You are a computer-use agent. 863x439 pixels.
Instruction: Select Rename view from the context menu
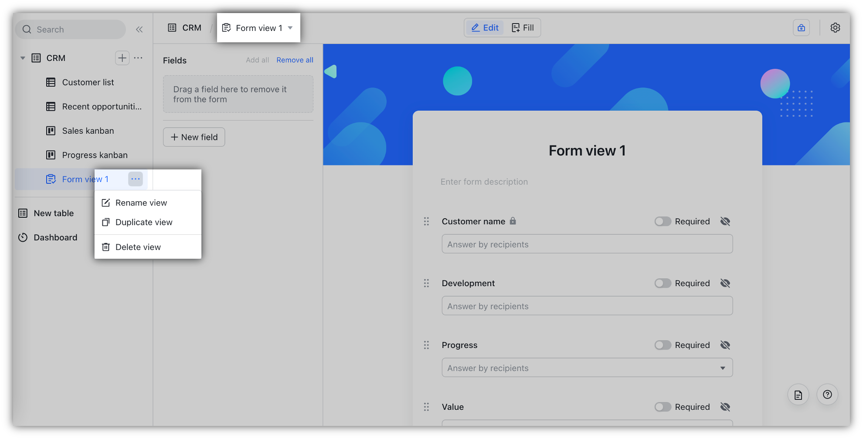coord(141,202)
